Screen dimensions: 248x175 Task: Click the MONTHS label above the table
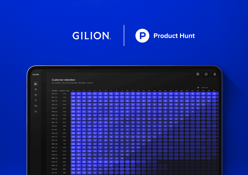coord(205,87)
